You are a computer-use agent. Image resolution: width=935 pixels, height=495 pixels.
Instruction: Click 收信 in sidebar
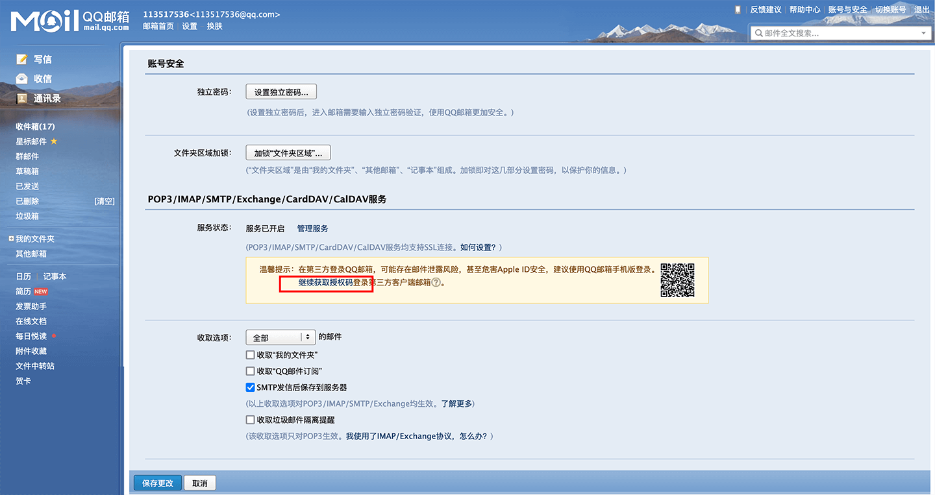(x=43, y=78)
